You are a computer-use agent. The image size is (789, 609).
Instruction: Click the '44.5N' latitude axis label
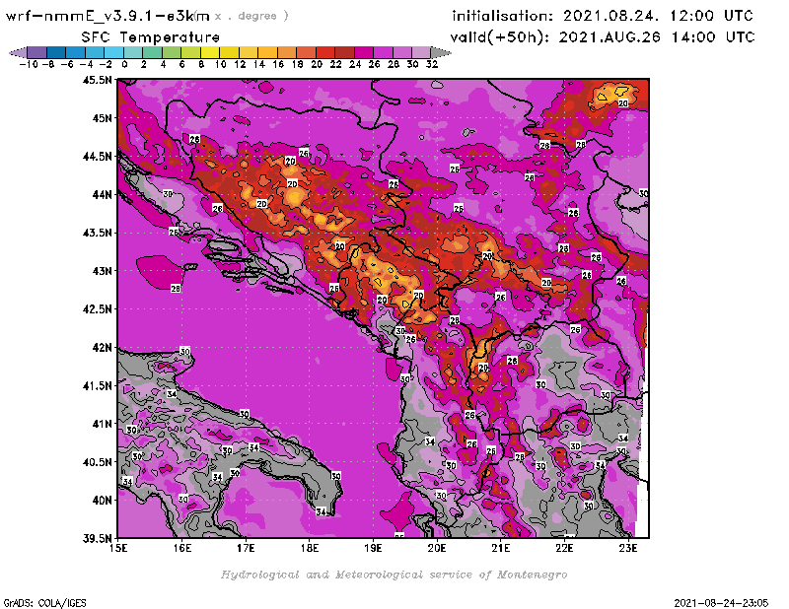click(97, 156)
